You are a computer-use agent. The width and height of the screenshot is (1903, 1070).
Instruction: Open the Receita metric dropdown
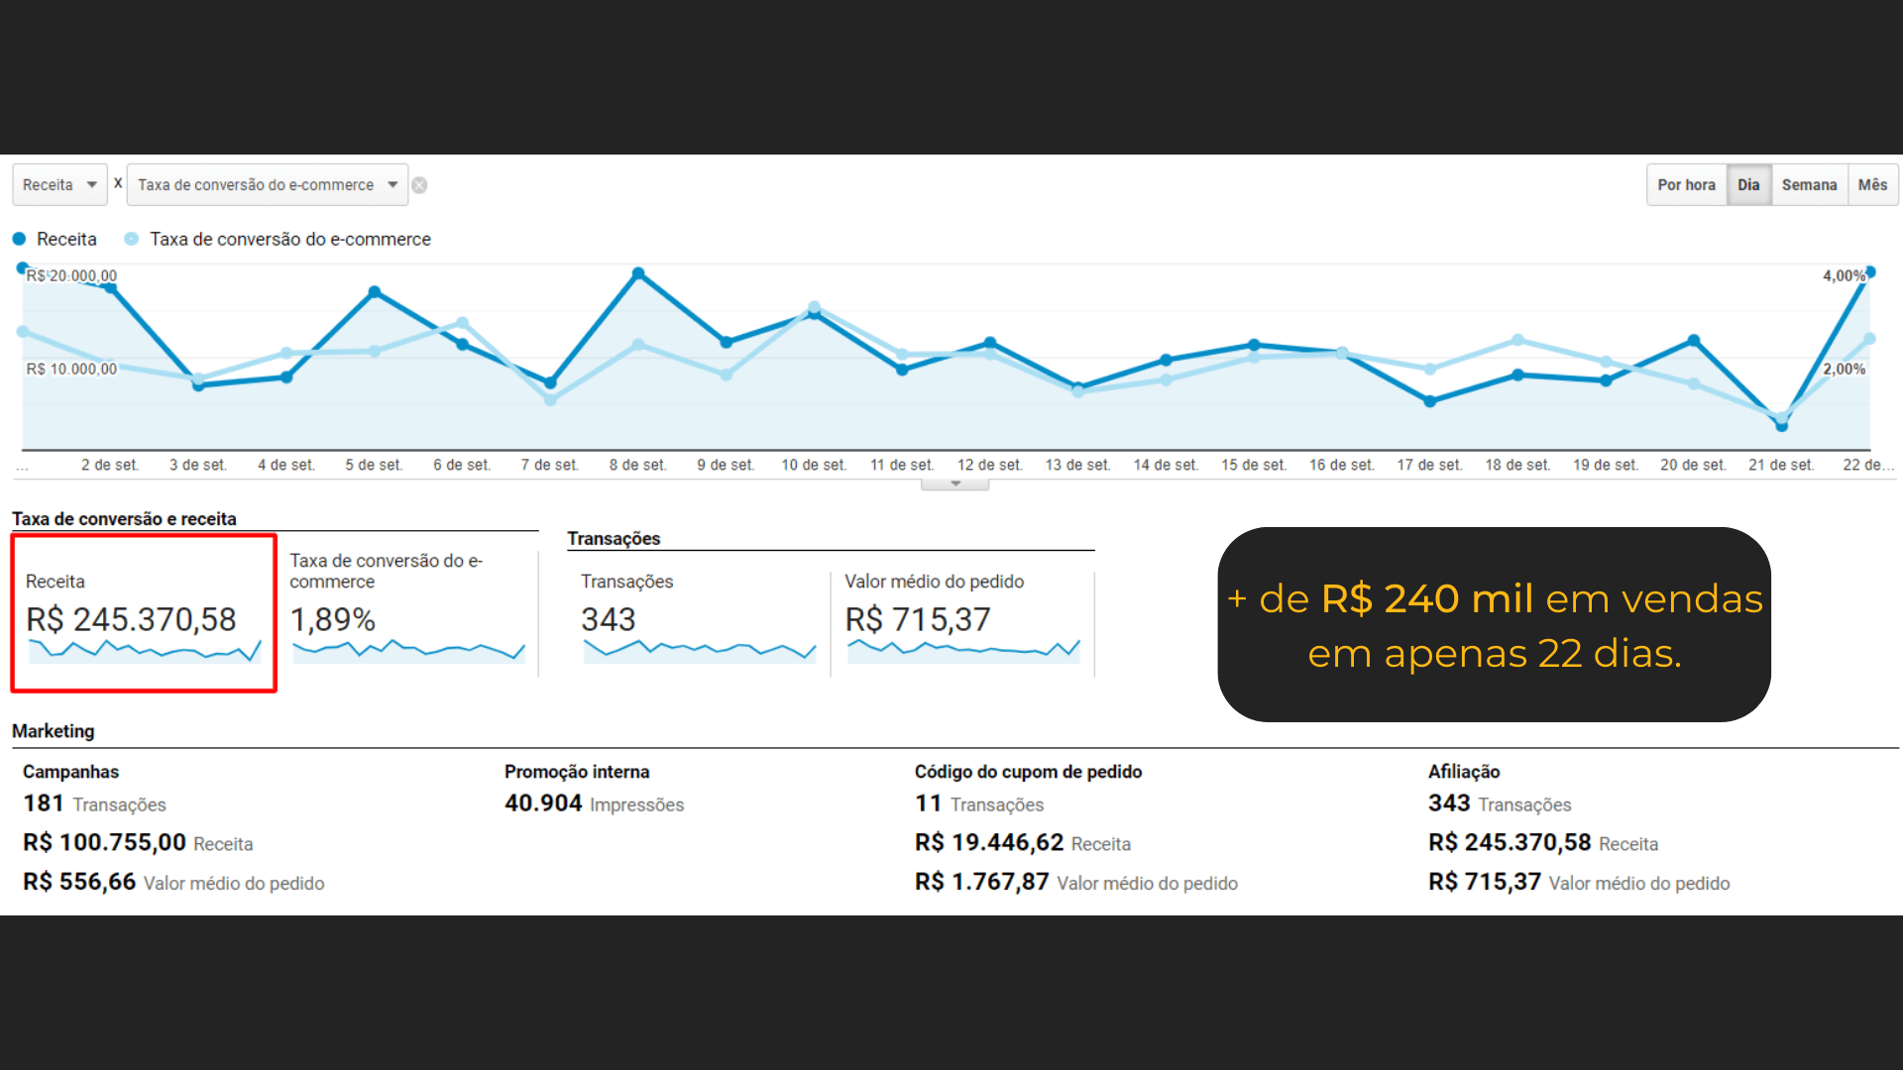tap(59, 185)
